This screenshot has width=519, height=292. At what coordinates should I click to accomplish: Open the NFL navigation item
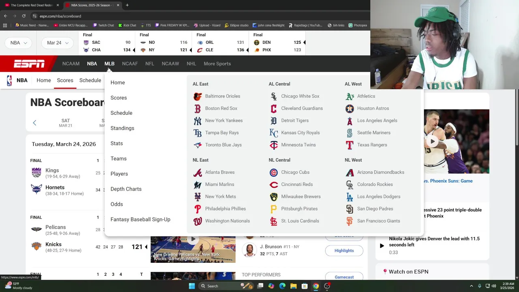click(150, 64)
